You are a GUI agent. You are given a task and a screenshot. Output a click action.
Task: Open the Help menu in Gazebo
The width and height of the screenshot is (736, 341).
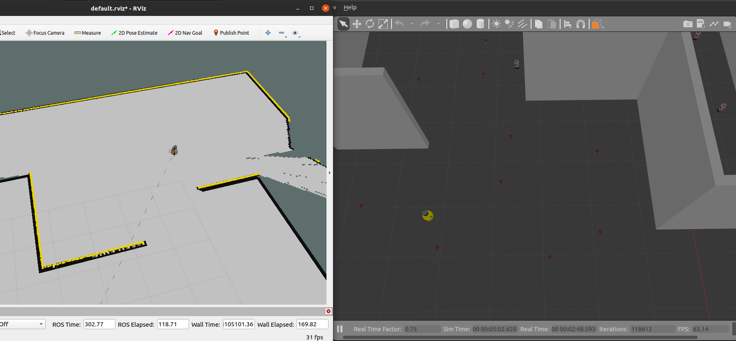click(350, 7)
